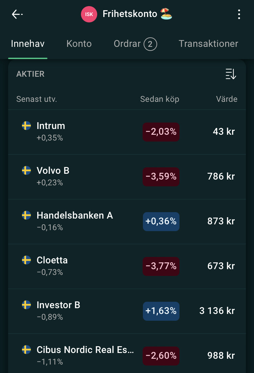Tap the sort holdings icon
Viewport: 254px width, 373px height.
click(231, 74)
